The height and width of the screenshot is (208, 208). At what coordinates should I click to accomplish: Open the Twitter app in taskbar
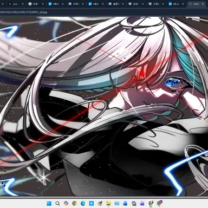pos(92,204)
